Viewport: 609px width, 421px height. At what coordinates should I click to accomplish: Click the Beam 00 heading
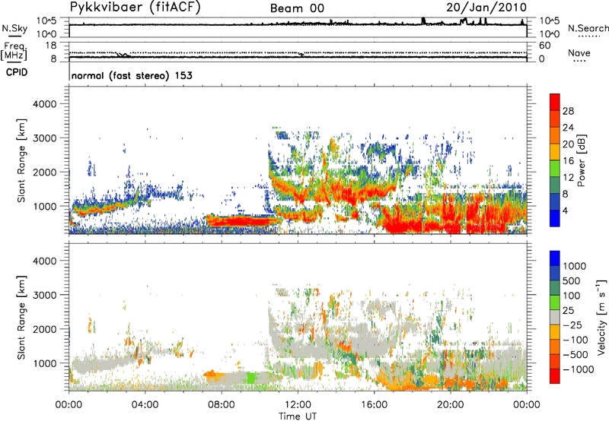click(297, 8)
